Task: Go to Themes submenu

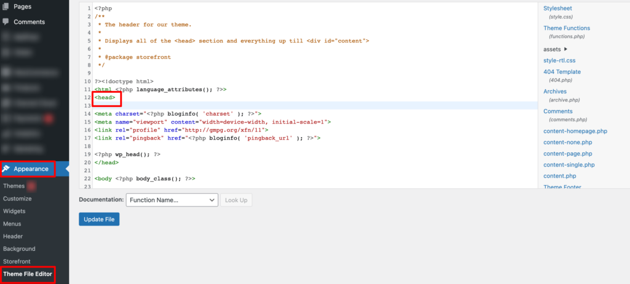Action: (x=14, y=186)
